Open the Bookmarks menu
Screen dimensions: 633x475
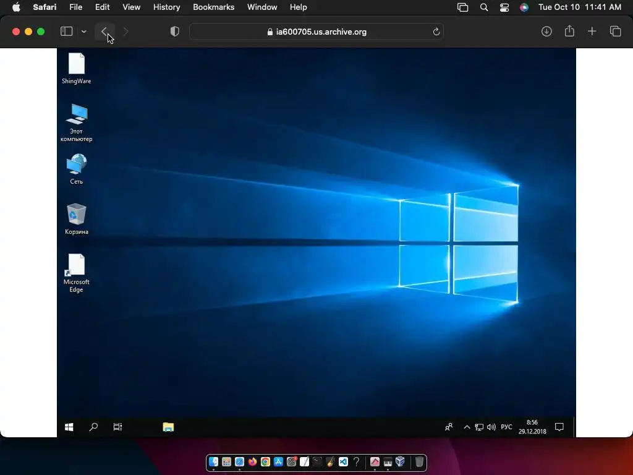click(x=213, y=7)
